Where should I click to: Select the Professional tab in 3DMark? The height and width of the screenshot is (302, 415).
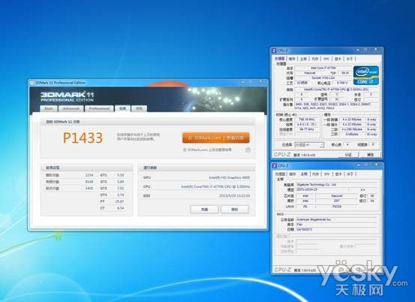coord(99,109)
